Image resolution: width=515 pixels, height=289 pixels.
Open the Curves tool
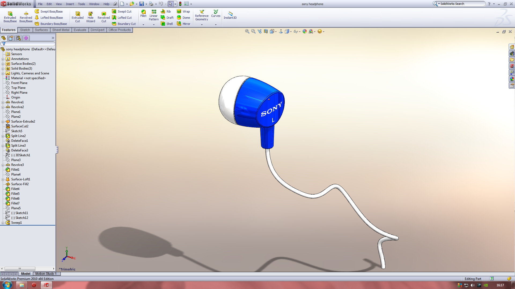coord(216,14)
